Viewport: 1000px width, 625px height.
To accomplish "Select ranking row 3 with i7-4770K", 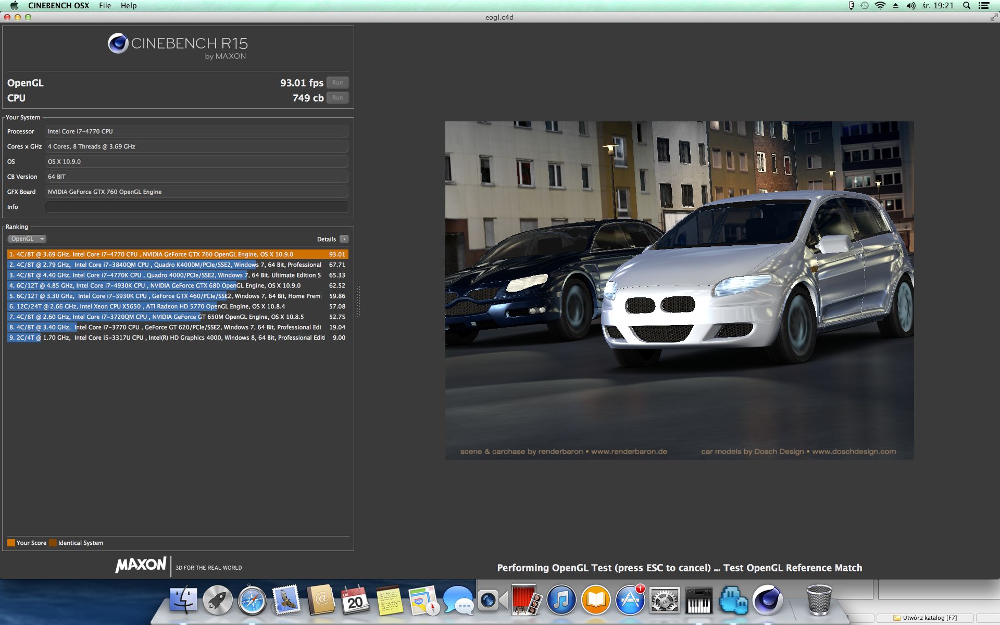I will [178, 275].
